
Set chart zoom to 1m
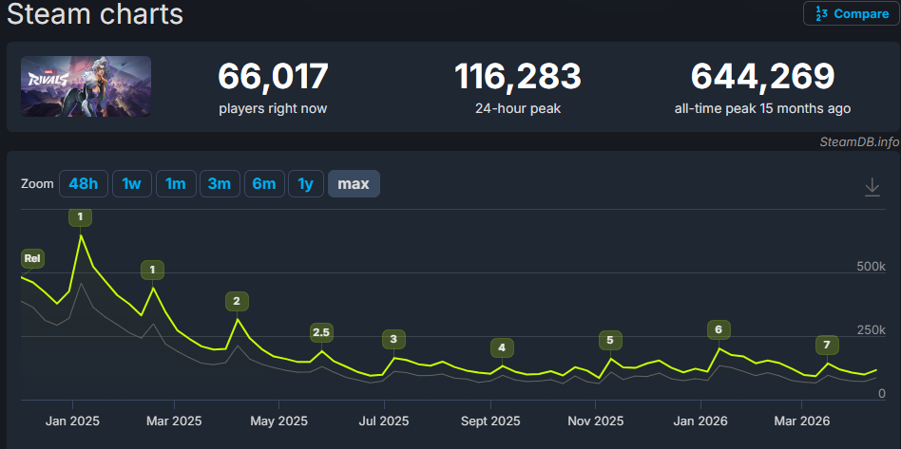point(176,184)
